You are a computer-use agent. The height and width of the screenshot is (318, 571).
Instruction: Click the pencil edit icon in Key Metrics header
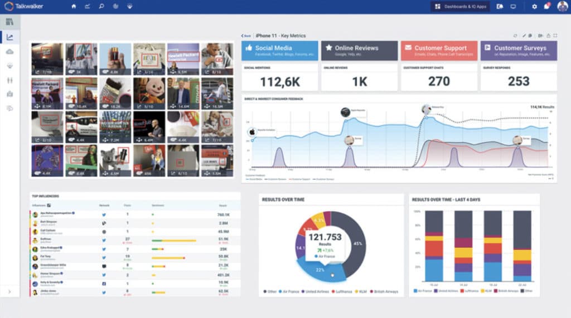click(x=524, y=36)
